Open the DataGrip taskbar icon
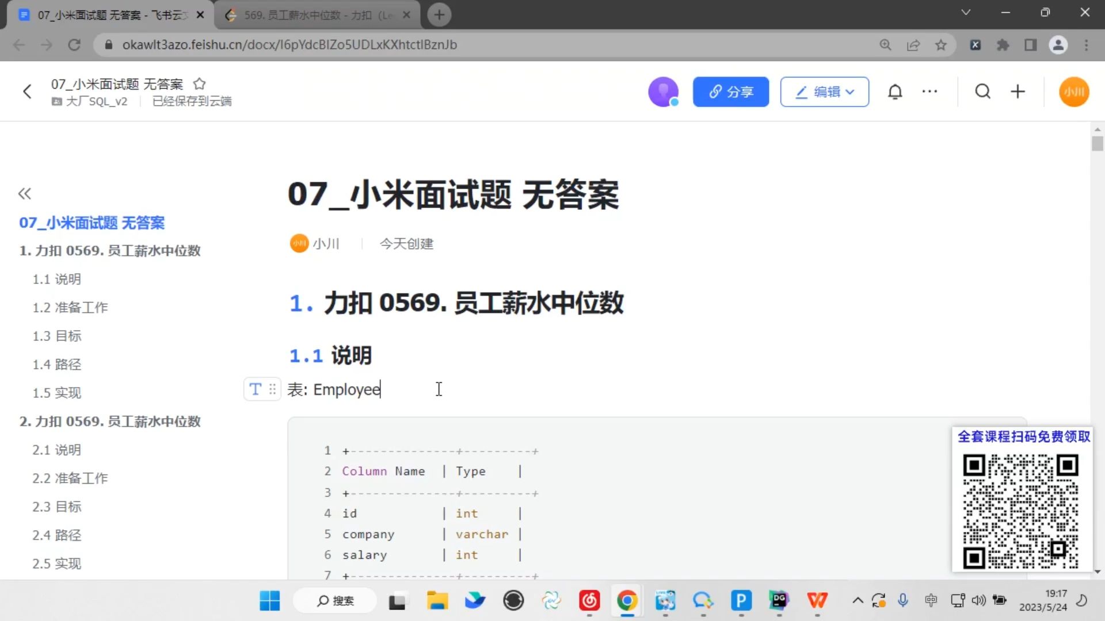The width and height of the screenshot is (1105, 621). (779, 601)
